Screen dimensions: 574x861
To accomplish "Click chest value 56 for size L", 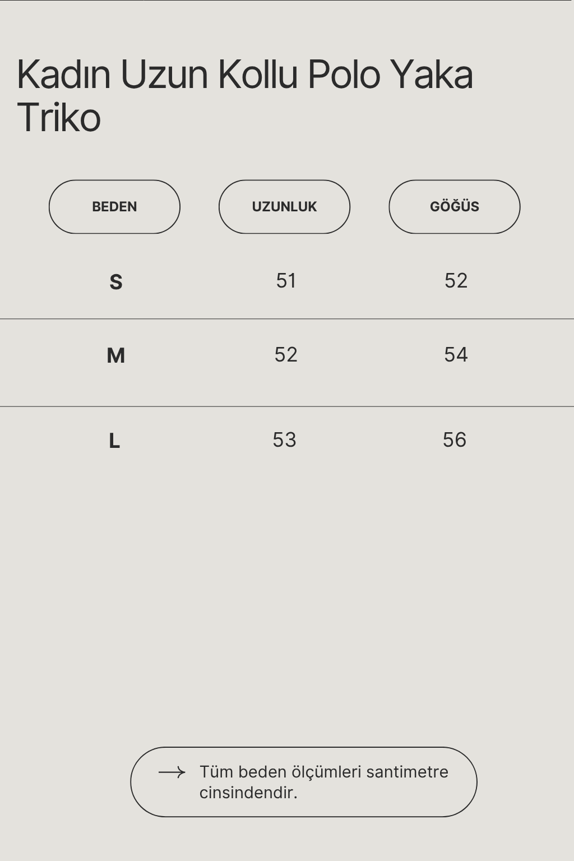I will point(455,439).
